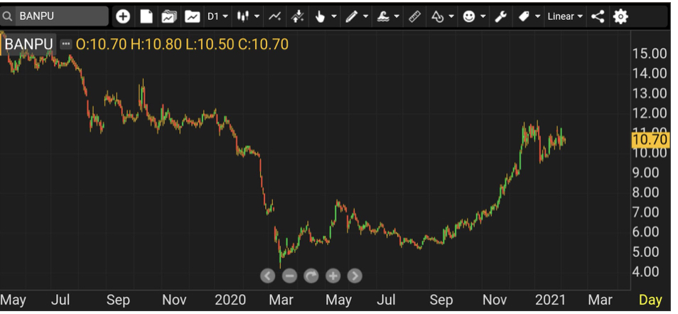Viewport: 678px width, 314px height.
Task: Pan chart right with right arrow button
Action: 355,276
